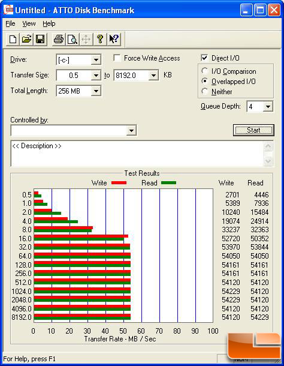Click the Description scrollbar up arrow
Image resolution: width=284 pixels, height=366 pixels.
[x=268, y=146]
